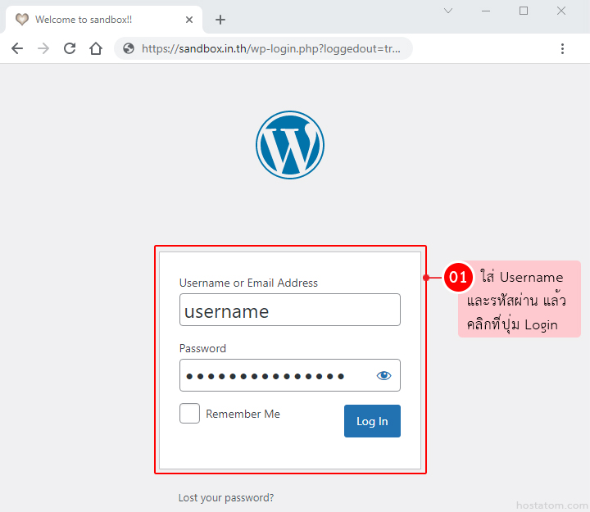Maximize the browser window
590x512 pixels.
point(524,11)
